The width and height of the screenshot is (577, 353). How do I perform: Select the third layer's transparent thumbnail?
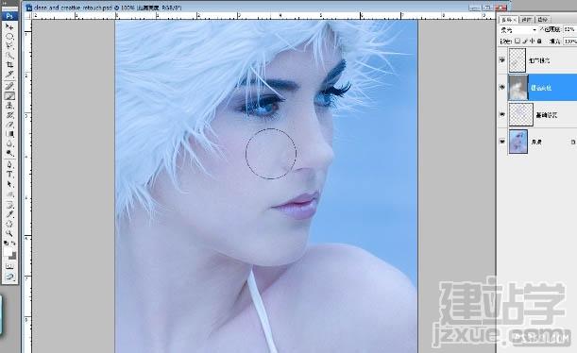click(x=520, y=115)
